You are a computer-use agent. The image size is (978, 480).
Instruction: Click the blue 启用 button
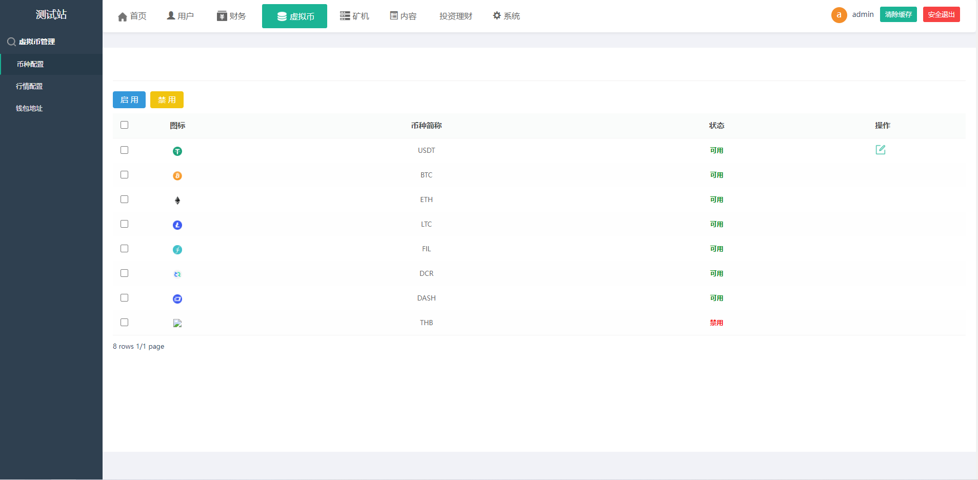[x=129, y=100]
